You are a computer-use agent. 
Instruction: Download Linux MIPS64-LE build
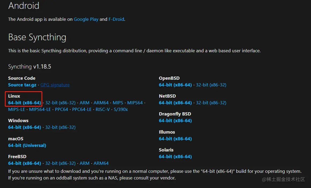coord(40,109)
